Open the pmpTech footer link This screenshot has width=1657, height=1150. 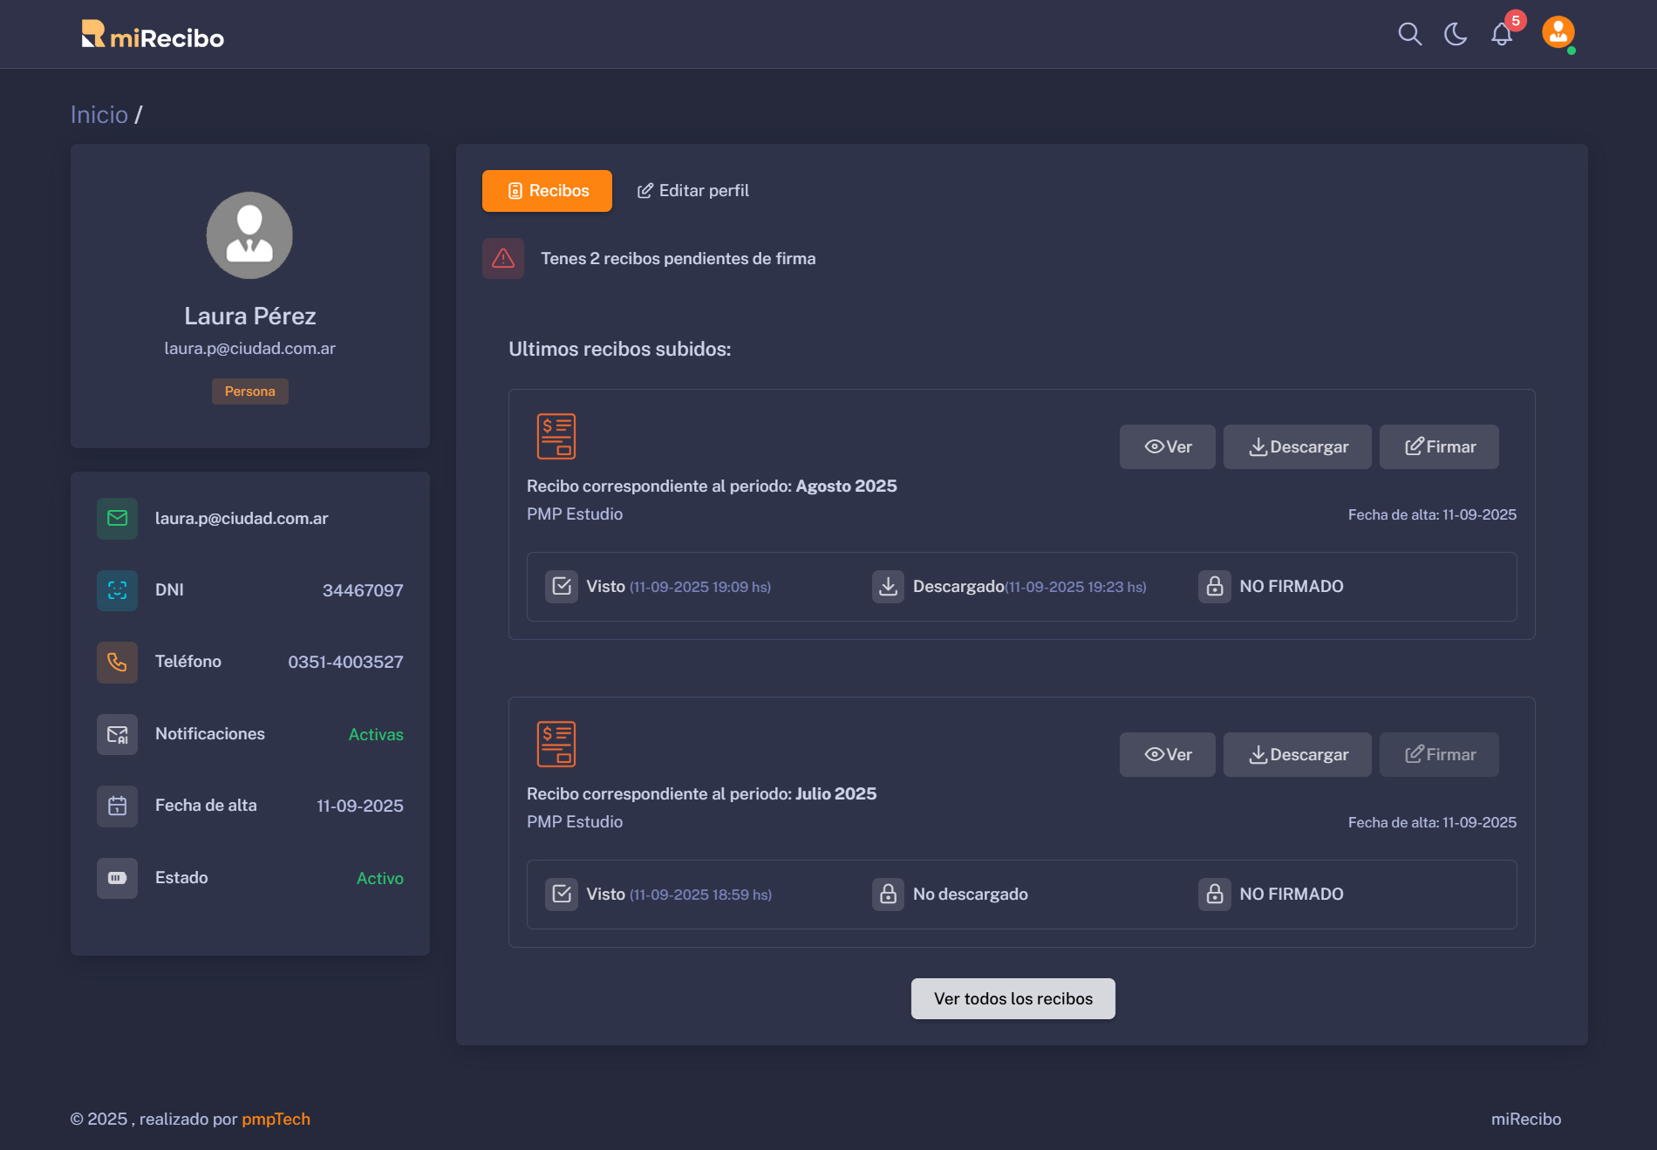(x=276, y=1119)
